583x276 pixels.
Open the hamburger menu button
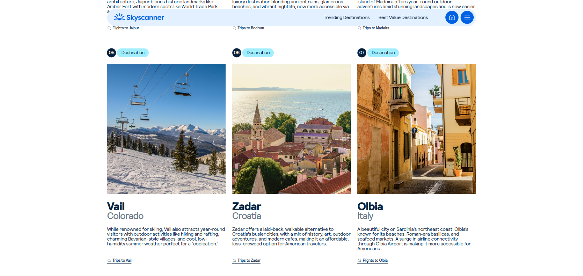(467, 17)
